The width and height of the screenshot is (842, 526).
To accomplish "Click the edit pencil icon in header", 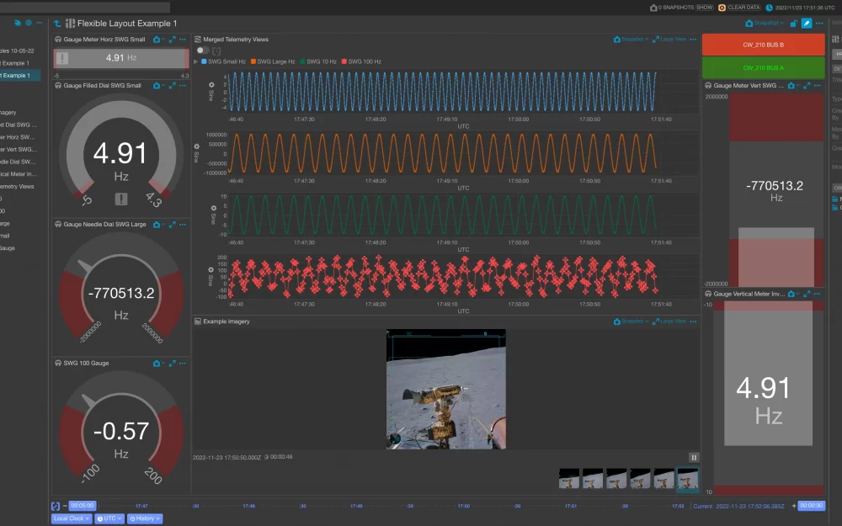I will tap(807, 24).
